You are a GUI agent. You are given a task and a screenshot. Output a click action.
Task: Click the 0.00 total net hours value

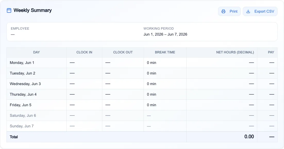(249, 137)
